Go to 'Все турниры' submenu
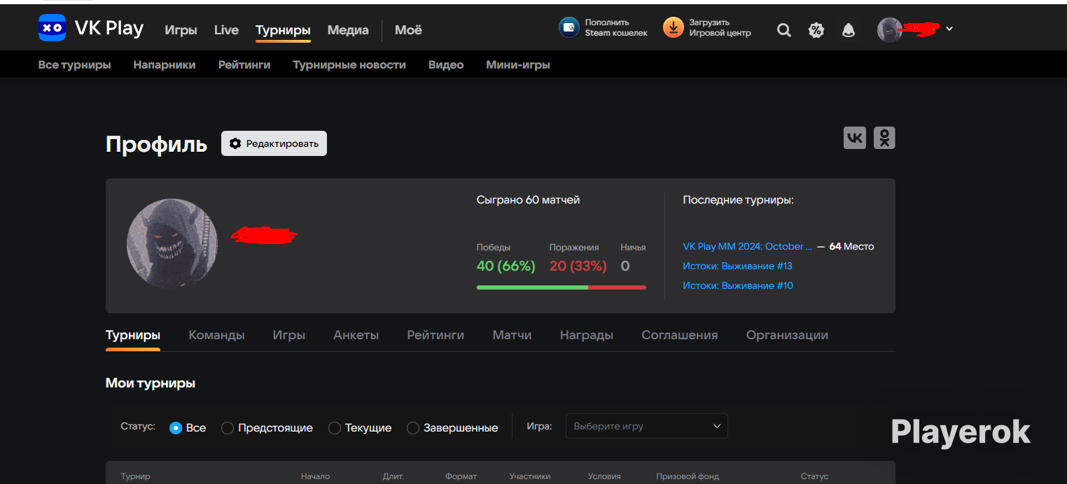Viewport: 1067px width, 484px height. tap(74, 64)
